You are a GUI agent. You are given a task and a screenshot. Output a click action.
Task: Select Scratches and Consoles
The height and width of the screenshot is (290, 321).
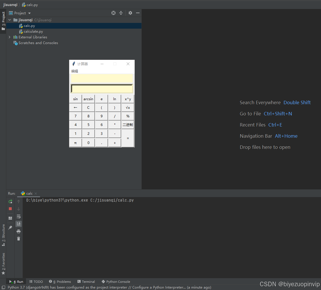pyautogui.click(x=38, y=43)
